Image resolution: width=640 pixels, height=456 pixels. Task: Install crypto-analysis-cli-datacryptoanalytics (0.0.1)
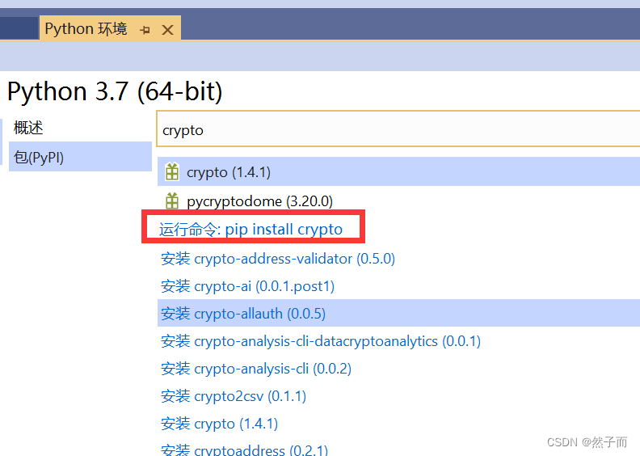pos(320,341)
